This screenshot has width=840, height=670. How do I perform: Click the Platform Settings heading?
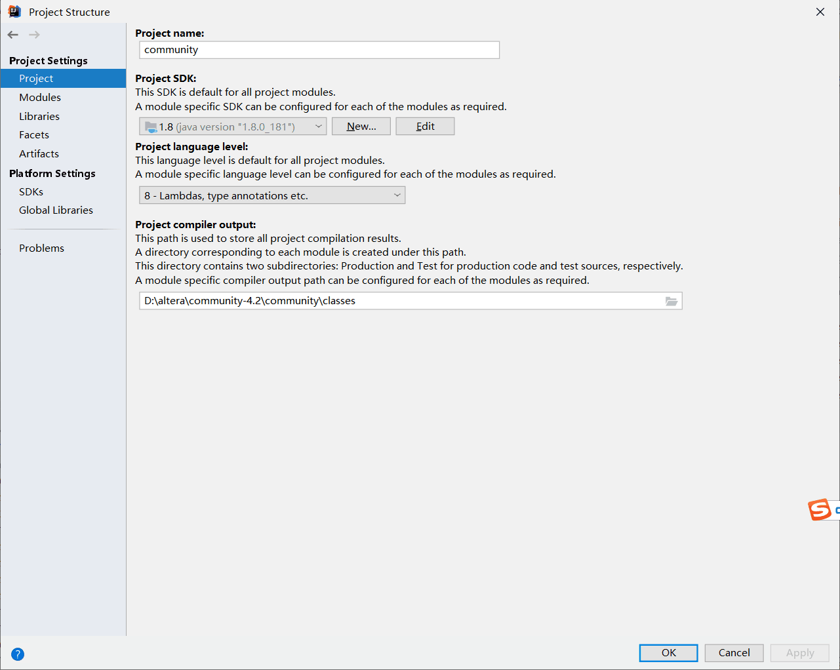(52, 173)
